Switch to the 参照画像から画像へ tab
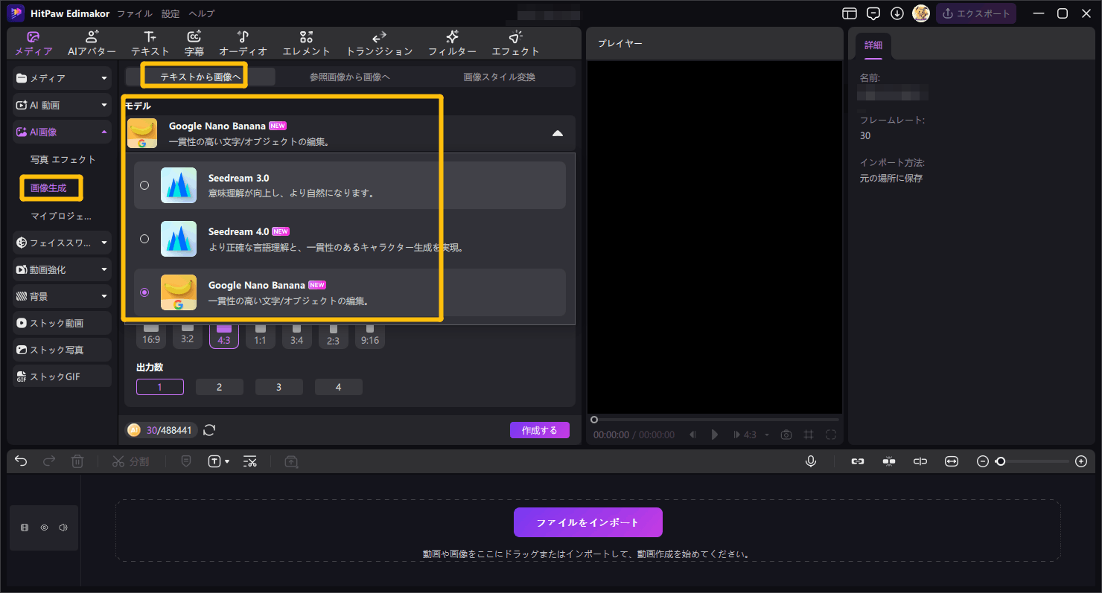This screenshot has width=1102, height=593. point(348,76)
